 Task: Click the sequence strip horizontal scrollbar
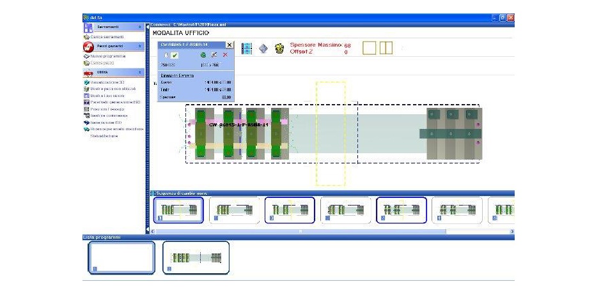pos(300,230)
